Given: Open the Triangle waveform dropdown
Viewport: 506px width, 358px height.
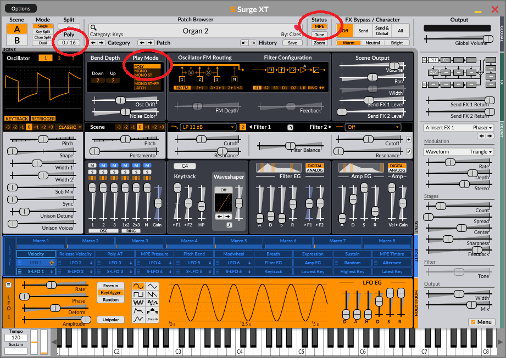Looking at the screenshot, I should click(459, 152).
